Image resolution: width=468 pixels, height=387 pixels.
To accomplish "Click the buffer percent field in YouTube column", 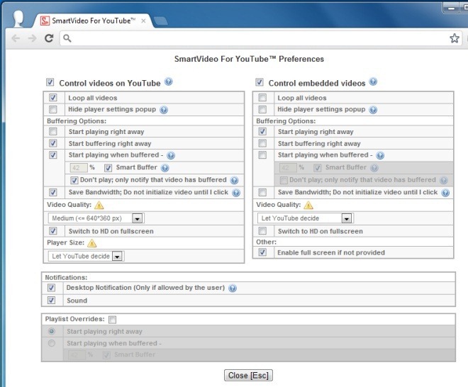I will coord(79,168).
